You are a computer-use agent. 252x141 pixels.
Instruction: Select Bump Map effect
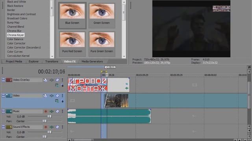point(13,23)
